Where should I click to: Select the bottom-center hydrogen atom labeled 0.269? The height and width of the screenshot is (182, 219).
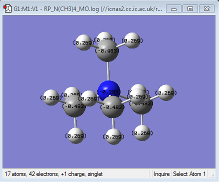click(x=113, y=136)
